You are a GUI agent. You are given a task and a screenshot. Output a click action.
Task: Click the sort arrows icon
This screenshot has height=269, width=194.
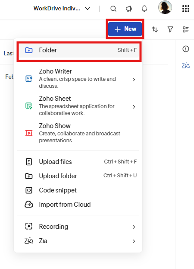click(155, 29)
